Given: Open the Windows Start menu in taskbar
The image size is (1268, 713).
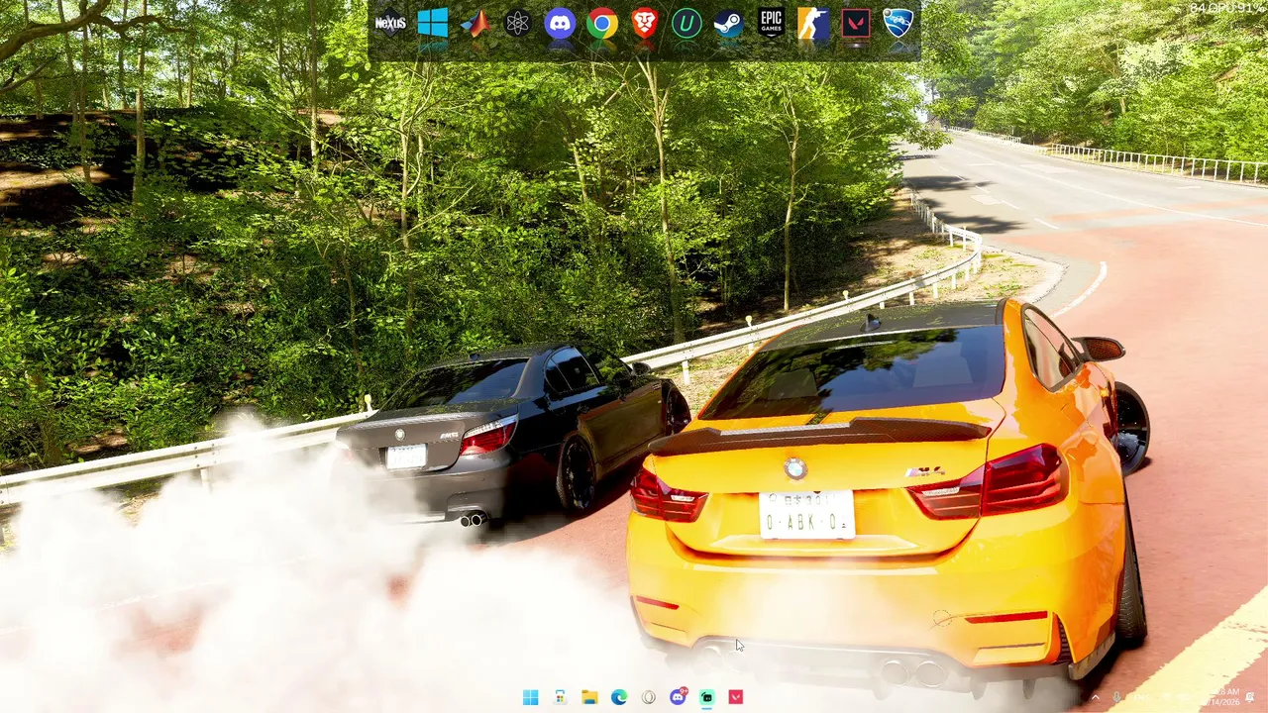Looking at the screenshot, I should tap(530, 697).
